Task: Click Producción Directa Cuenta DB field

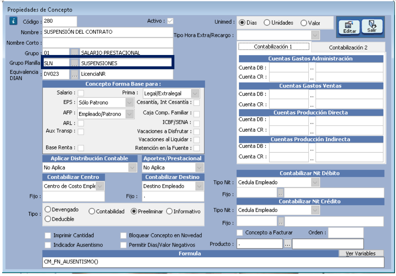Action: point(289,121)
